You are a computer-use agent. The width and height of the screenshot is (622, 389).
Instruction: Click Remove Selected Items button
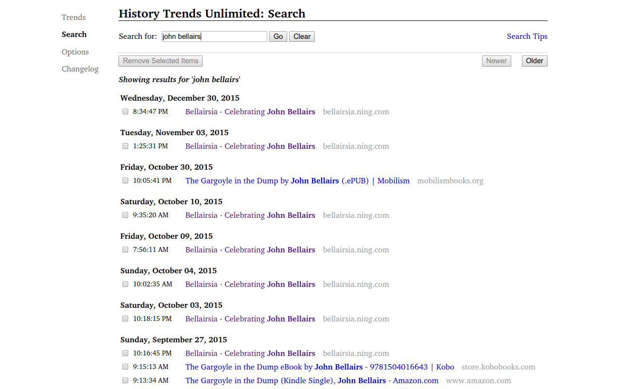pyautogui.click(x=160, y=61)
